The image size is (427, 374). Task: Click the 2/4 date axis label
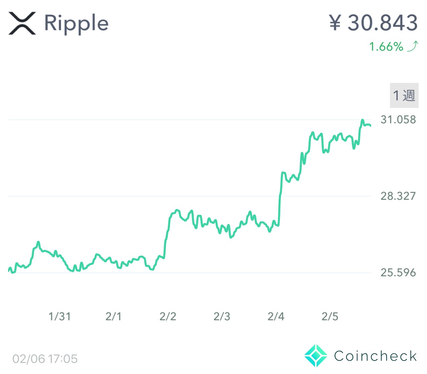(x=276, y=316)
